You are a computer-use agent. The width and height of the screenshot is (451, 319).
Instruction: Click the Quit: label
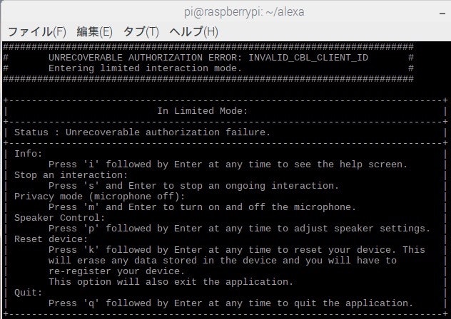pyautogui.click(x=29, y=293)
